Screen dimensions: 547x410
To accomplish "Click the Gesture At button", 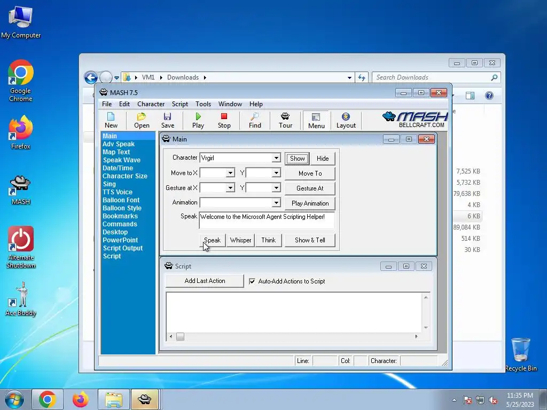I will tap(310, 188).
